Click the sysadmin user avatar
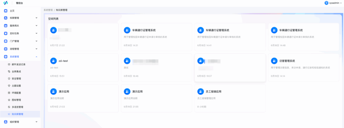 pyautogui.click(x=326, y=3)
